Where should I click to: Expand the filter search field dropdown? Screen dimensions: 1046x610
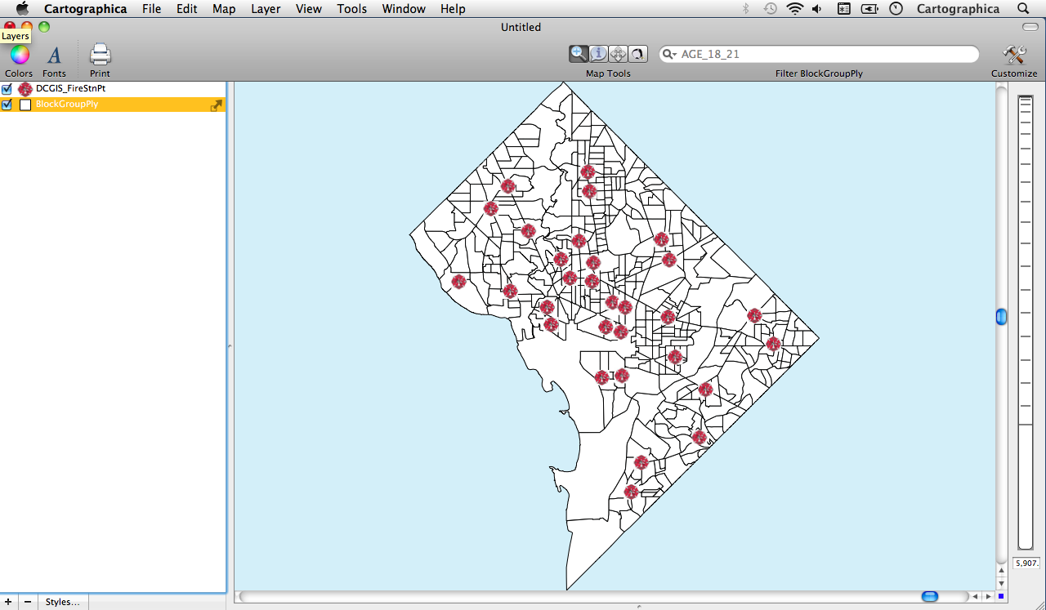(x=669, y=55)
